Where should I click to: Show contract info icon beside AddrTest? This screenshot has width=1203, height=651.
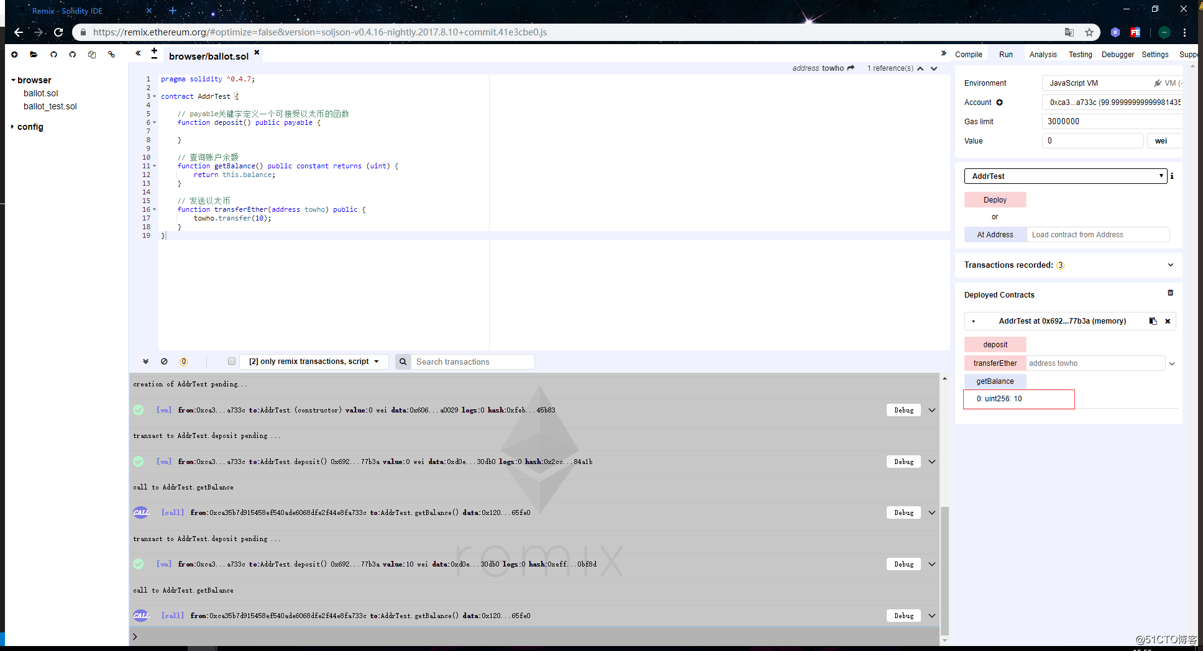click(x=1172, y=176)
